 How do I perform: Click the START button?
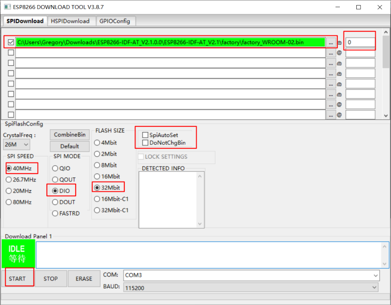pyautogui.click(x=17, y=278)
